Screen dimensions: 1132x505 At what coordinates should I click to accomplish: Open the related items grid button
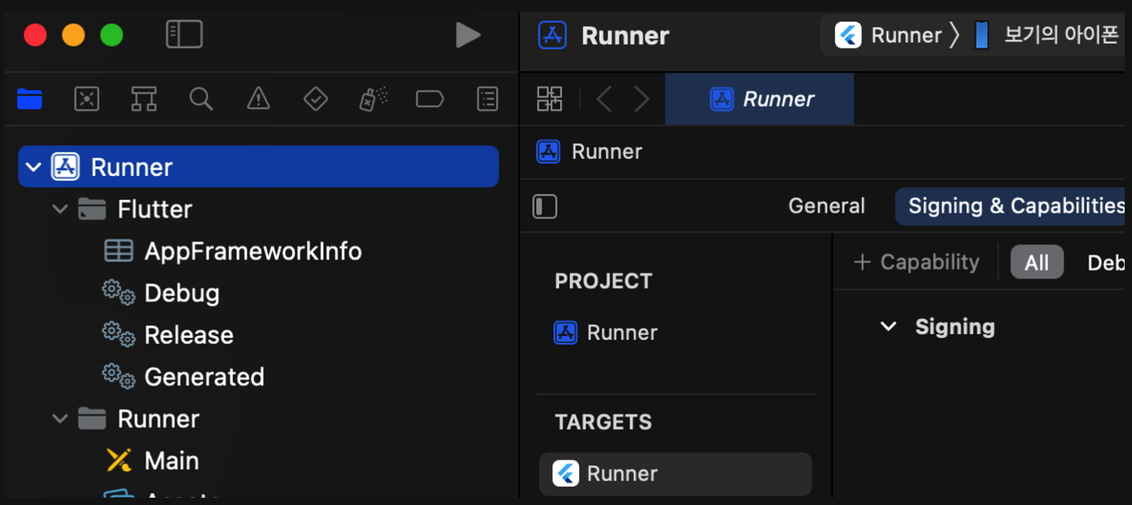549,99
